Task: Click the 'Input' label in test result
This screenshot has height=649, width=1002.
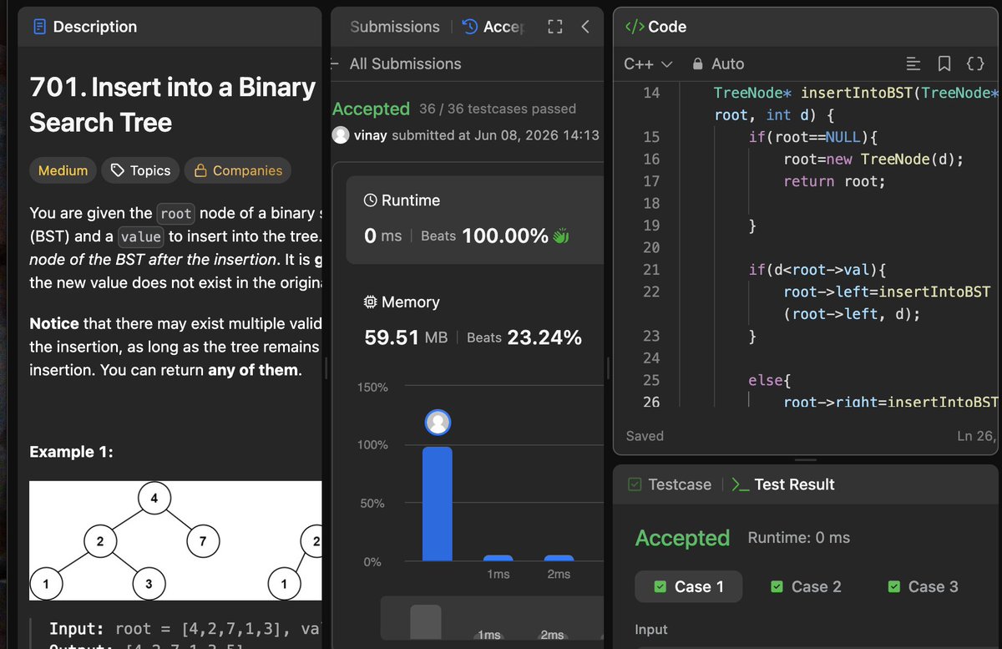Action: coord(651,630)
